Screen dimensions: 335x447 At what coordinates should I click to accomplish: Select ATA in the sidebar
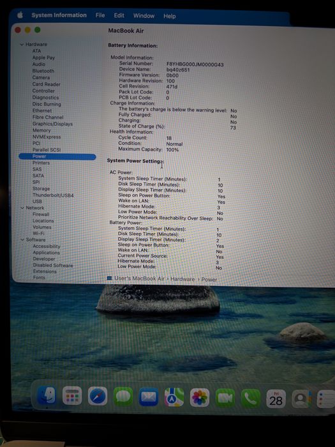click(36, 50)
